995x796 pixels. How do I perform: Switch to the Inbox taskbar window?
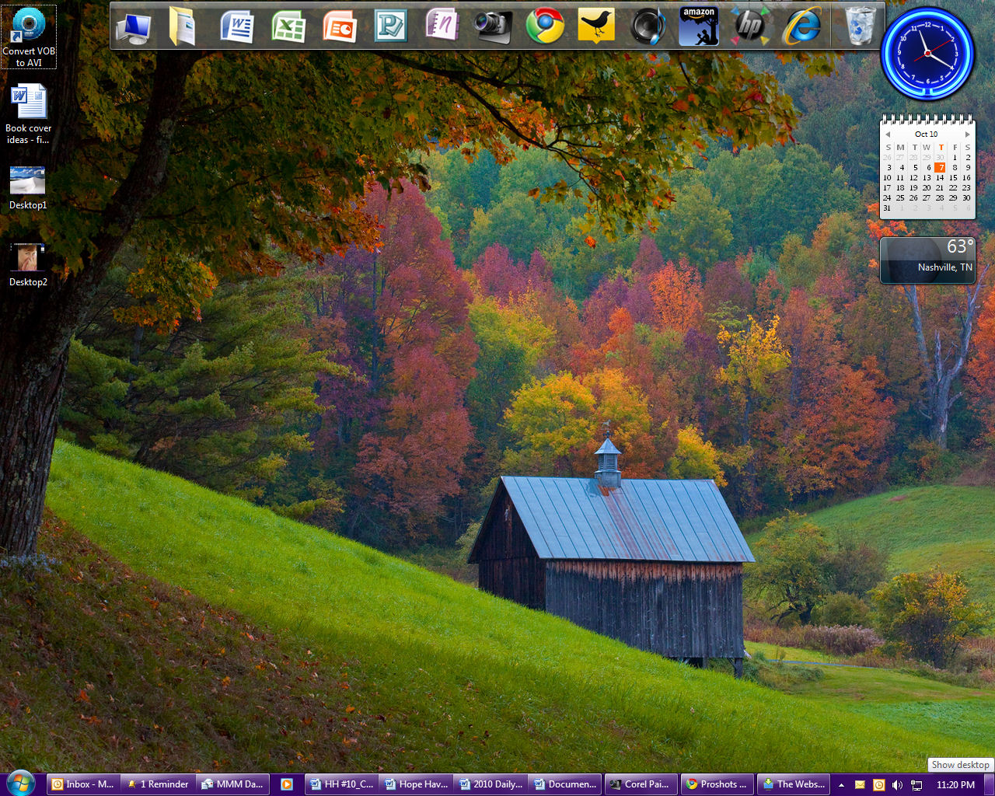point(82,784)
